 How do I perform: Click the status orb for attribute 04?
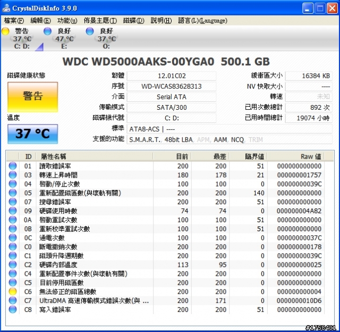13,184
